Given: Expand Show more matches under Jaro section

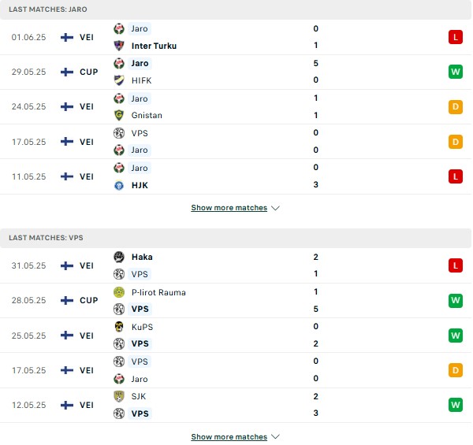Looking at the screenshot, I should (229, 208).
